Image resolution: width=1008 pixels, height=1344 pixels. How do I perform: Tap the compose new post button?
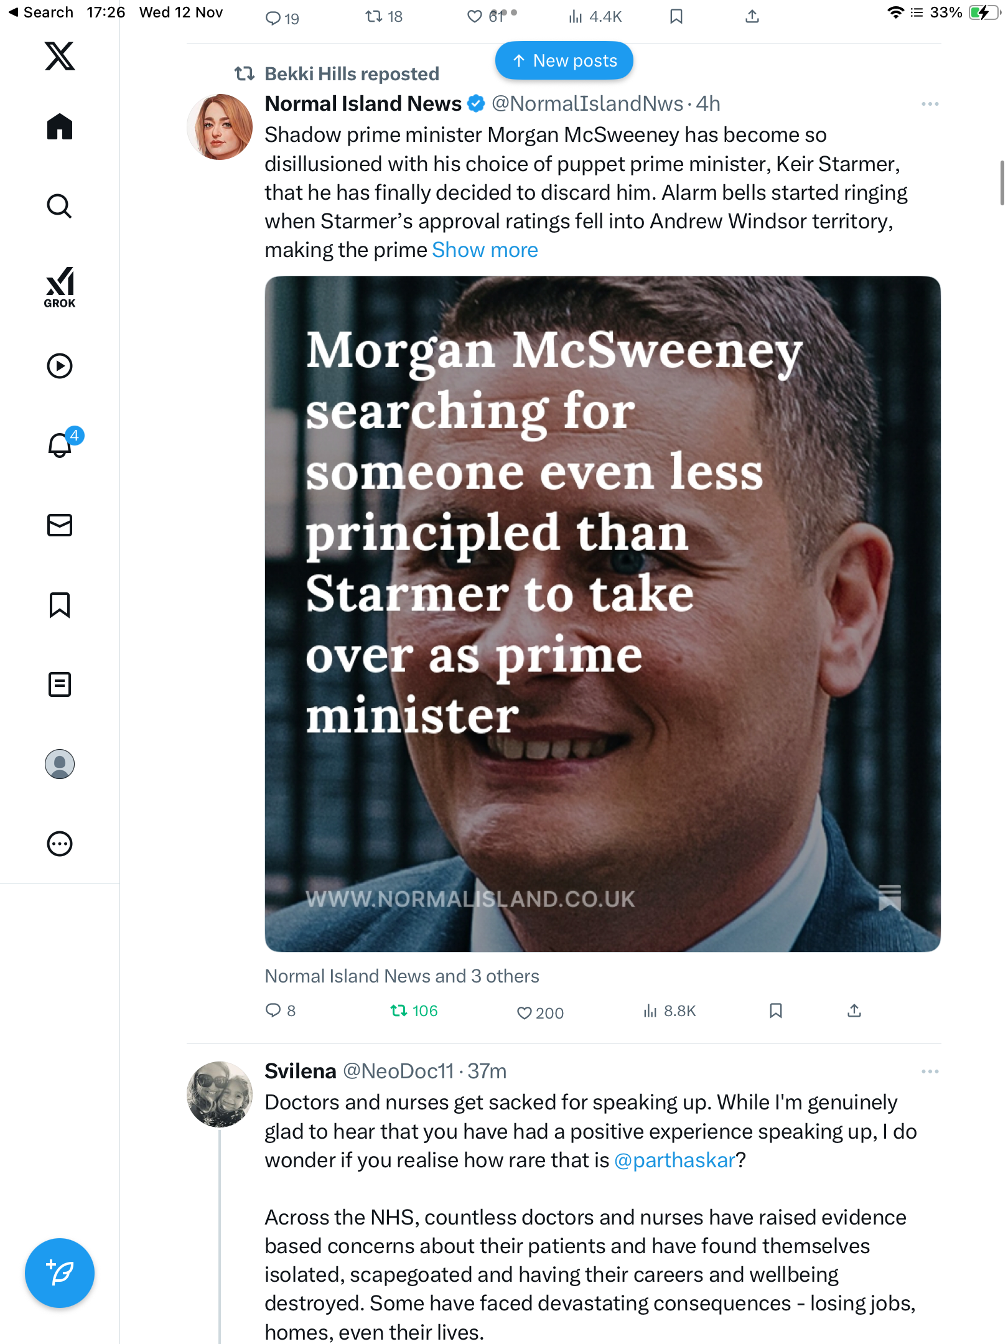[60, 1273]
